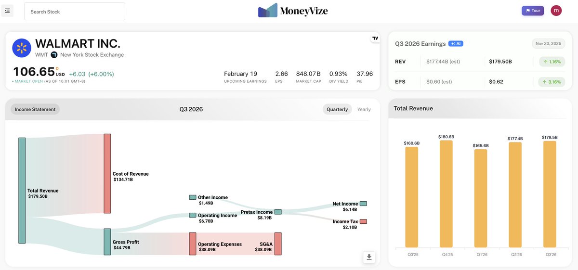
Task: Click the 0.93% dividend yield value
Action: click(338, 74)
